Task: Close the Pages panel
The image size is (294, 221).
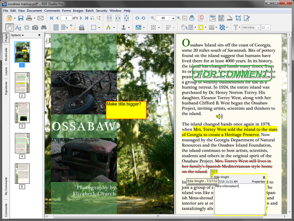Action: [x=39, y=35]
